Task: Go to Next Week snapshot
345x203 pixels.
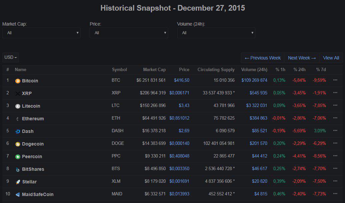Action: 302,58
